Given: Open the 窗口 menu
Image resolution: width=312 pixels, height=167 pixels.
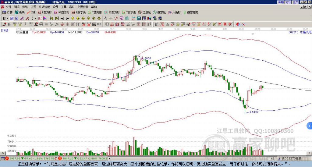Looking at the screenshot, I should pyautogui.click(x=72, y=7).
